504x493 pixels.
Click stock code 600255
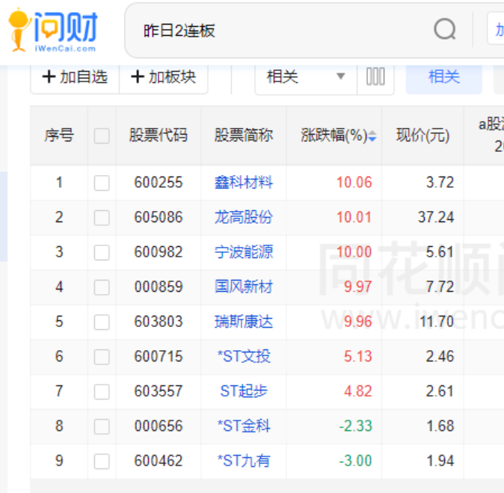[159, 183]
